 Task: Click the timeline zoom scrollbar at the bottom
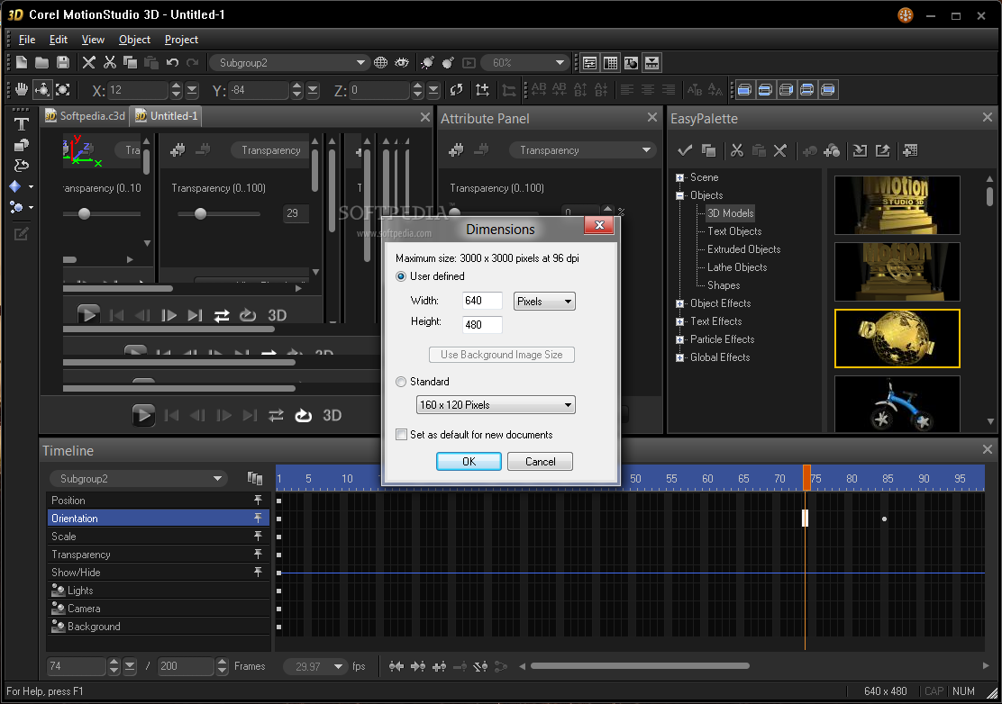point(640,666)
